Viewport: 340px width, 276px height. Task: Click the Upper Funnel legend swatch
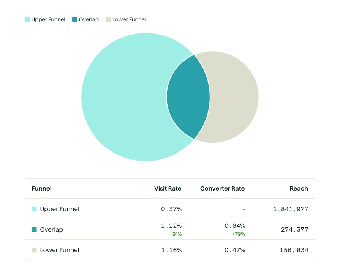[x=26, y=19]
